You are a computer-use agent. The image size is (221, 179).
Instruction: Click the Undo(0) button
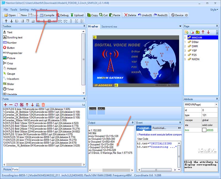coord(145,15)
